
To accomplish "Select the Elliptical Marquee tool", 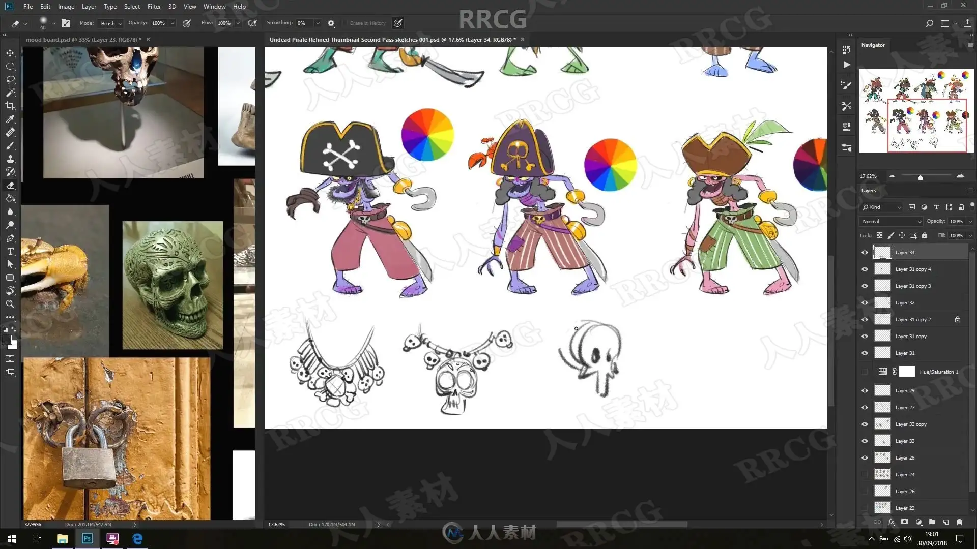I will 10,67.
